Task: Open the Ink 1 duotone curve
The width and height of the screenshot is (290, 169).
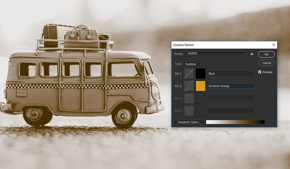Action: 189,73
